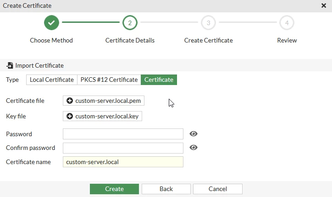This screenshot has height=197, width=332.
Task: Click the Certificate name input field
Action: tap(123, 162)
